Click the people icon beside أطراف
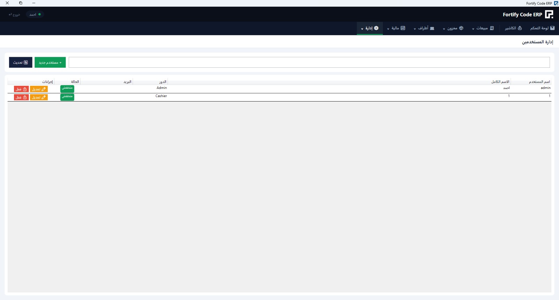Image resolution: width=559 pixels, height=300 pixels. tap(432, 28)
